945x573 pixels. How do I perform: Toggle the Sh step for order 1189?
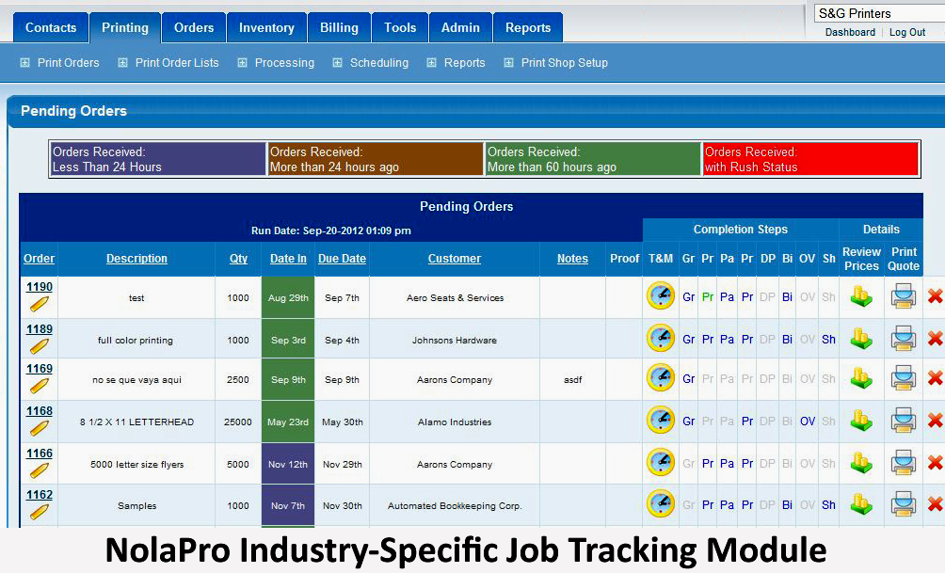pyautogui.click(x=828, y=340)
